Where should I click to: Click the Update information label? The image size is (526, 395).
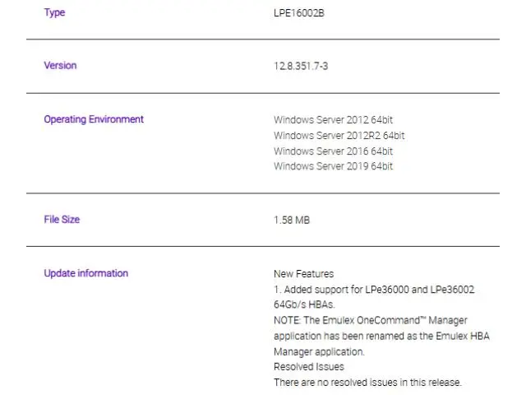(86, 273)
